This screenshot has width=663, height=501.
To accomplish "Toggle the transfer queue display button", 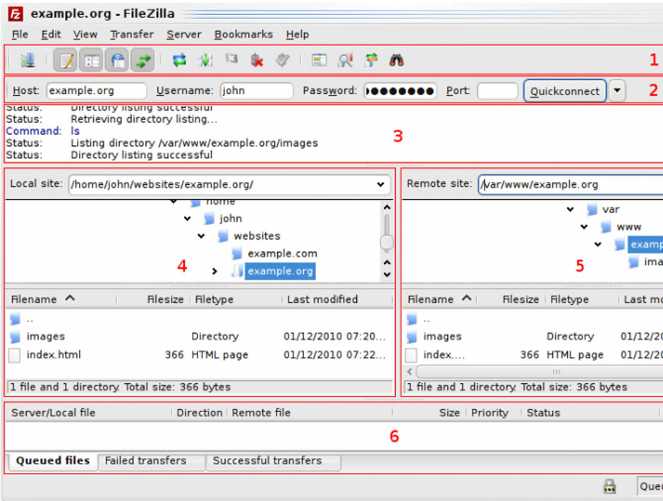I will tap(143, 61).
